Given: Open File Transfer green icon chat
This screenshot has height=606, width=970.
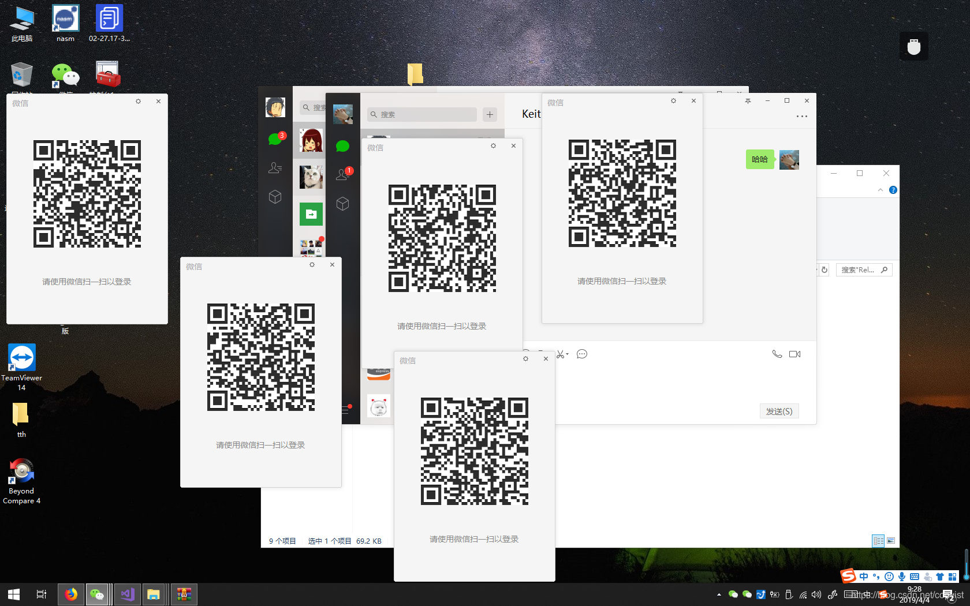Looking at the screenshot, I should pos(311,214).
